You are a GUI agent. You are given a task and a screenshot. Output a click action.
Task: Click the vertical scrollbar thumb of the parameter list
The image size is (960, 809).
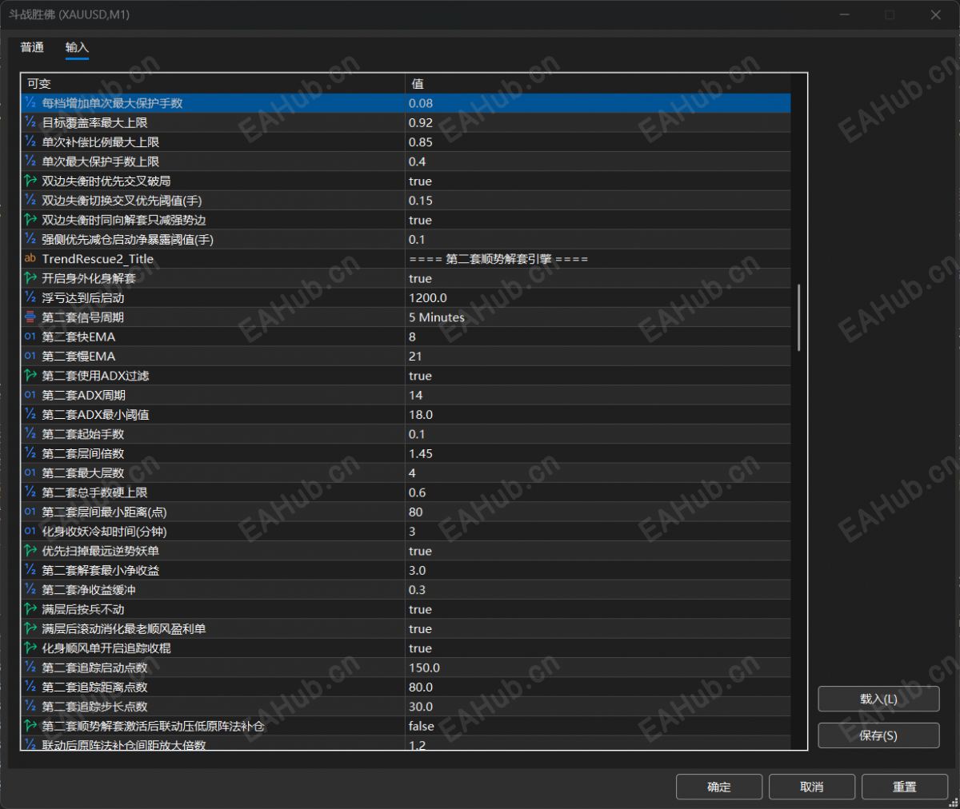click(x=798, y=317)
